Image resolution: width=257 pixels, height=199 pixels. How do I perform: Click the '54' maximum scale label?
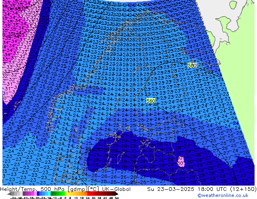pos(117,198)
